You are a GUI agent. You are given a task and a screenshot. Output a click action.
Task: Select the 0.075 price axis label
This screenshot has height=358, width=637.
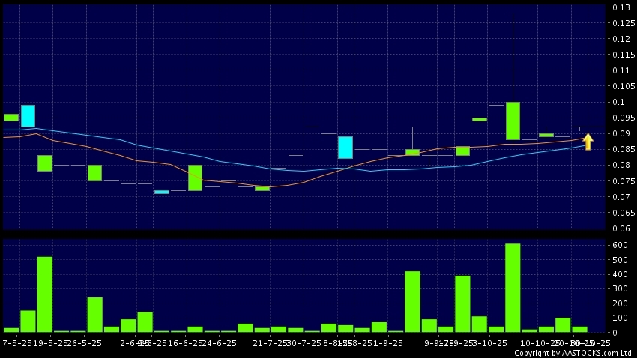[x=619, y=181]
